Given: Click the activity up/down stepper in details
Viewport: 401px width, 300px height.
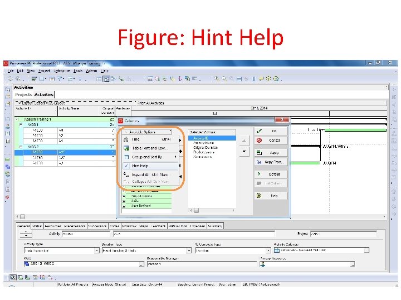Looking at the screenshot, I should pyautogui.click(x=26, y=234).
